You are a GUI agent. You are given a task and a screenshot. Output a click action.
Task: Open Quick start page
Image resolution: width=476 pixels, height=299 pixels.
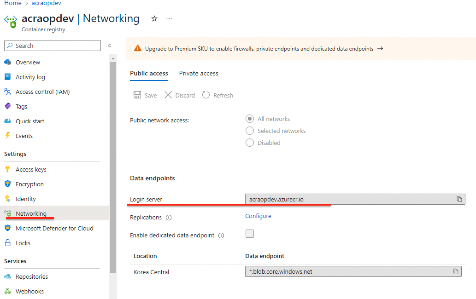(30, 121)
